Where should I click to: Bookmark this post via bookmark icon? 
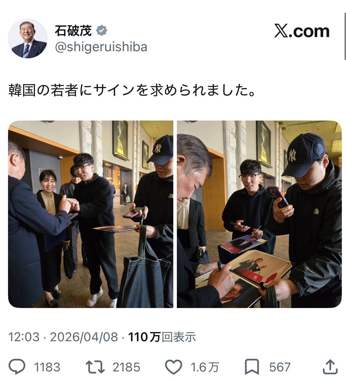(x=252, y=367)
